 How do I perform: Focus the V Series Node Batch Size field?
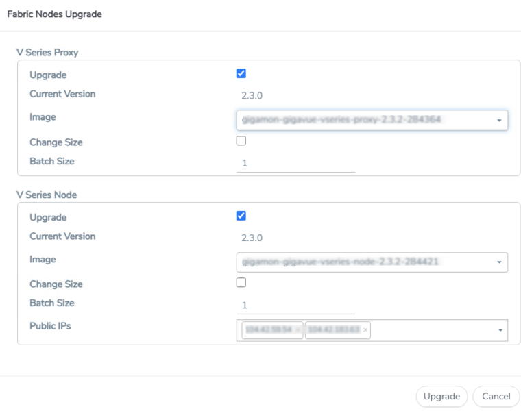(x=295, y=306)
